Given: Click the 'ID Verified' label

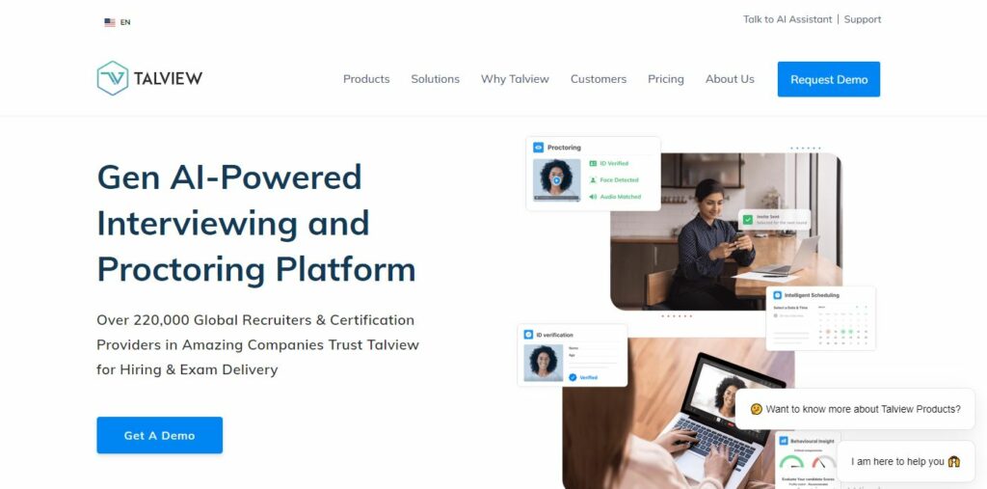Looking at the screenshot, I should tap(614, 164).
